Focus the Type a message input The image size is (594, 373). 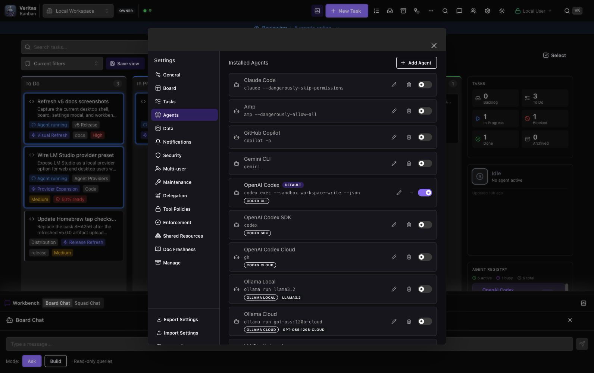point(289,344)
